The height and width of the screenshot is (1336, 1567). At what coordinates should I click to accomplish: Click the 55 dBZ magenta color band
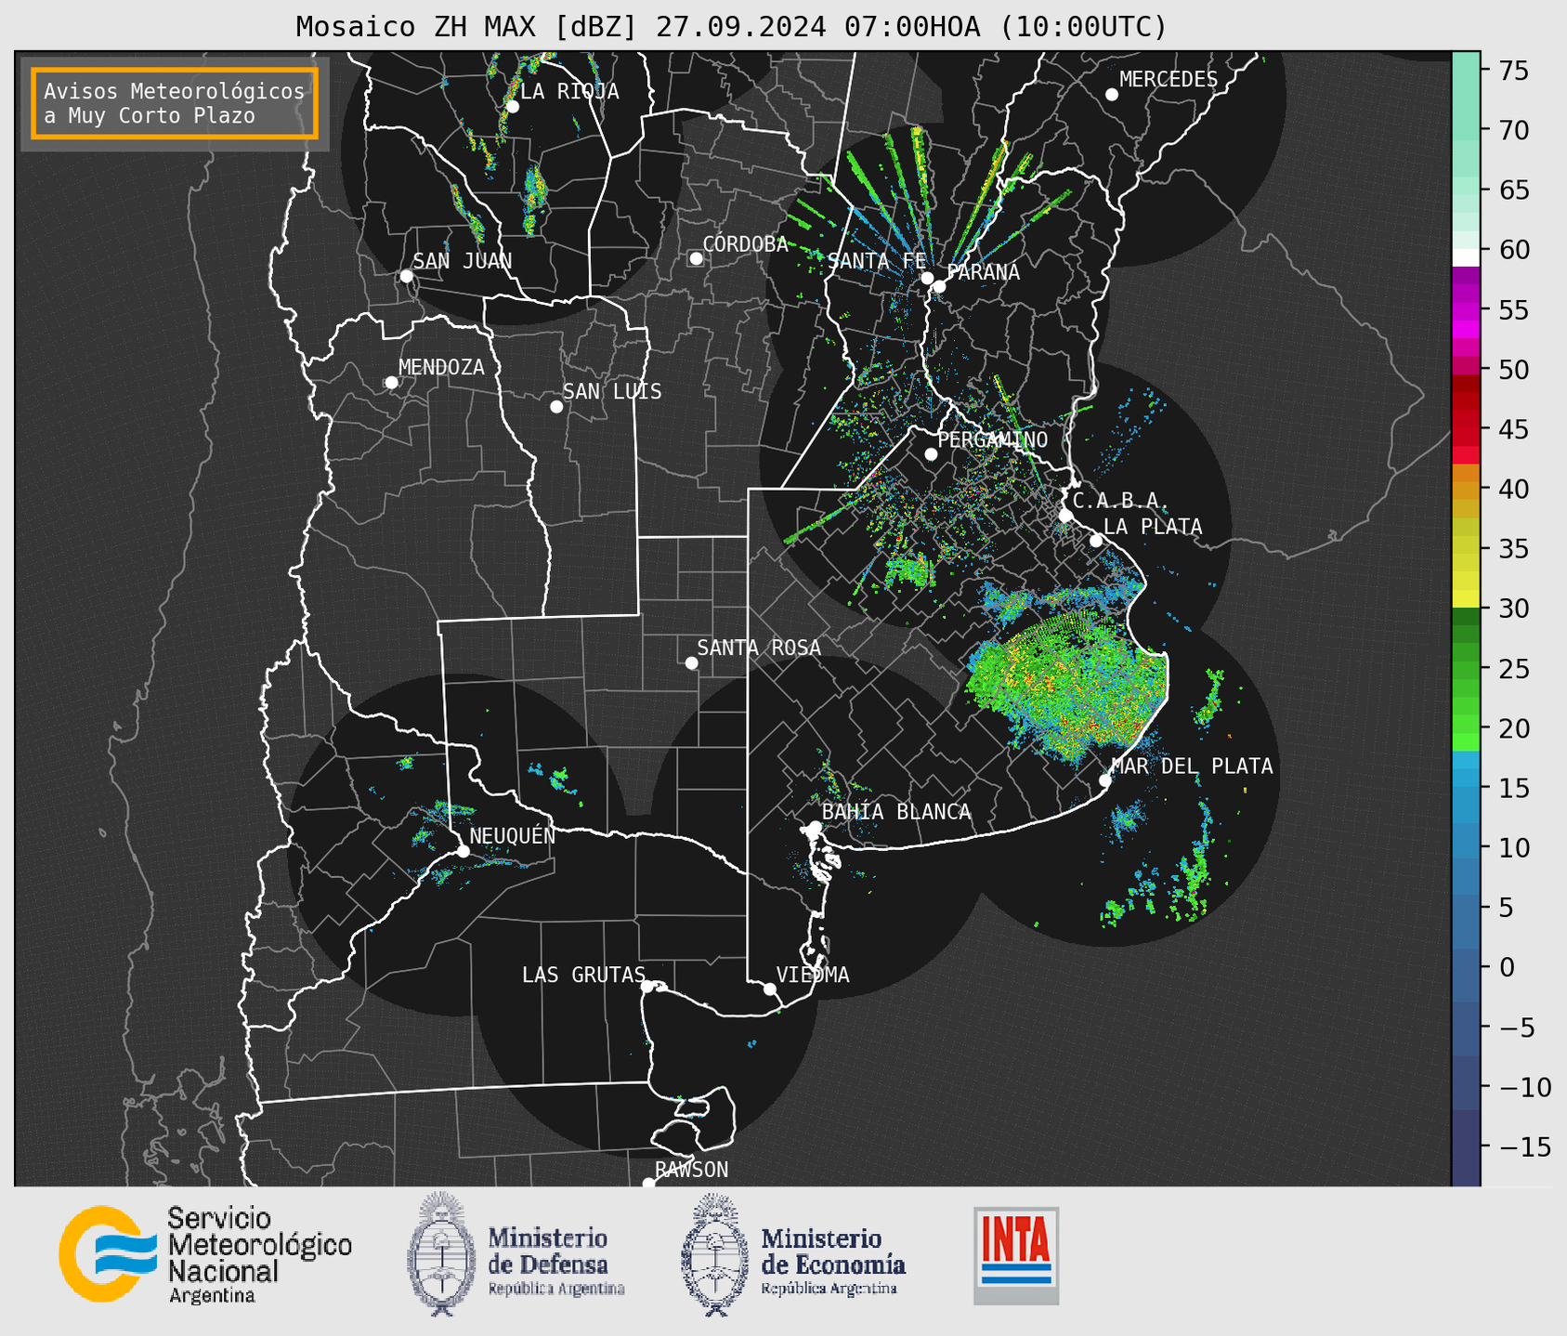point(1466,310)
